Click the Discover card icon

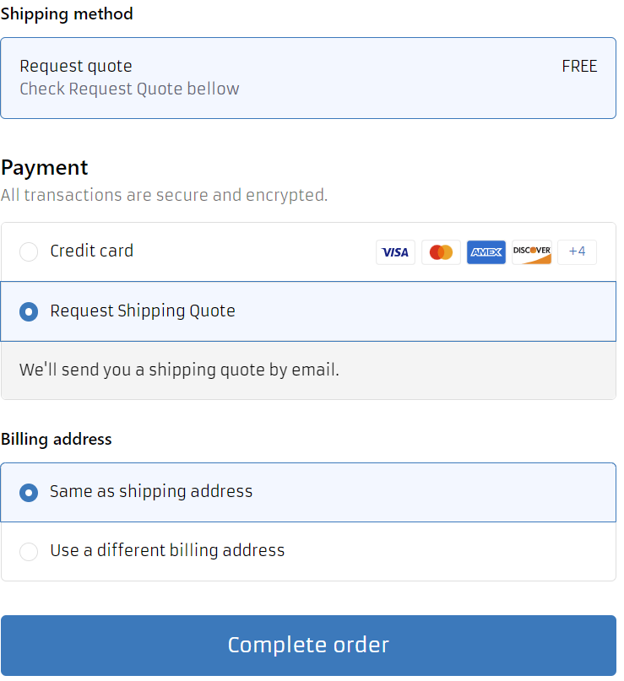pos(532,252)
